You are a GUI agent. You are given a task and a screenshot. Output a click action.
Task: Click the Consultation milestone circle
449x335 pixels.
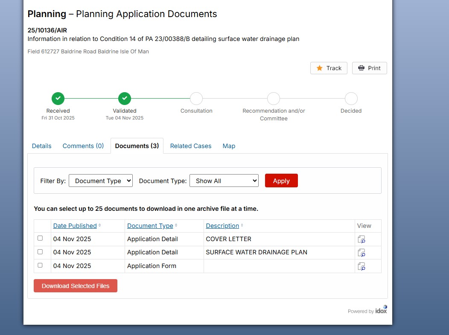coord(196,98)
